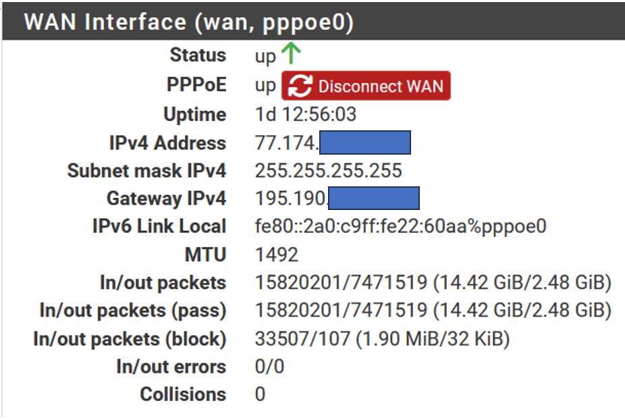Click the Disconnect WAN button
This screenshot has width=625, height=420.
(x=366, y=86)
